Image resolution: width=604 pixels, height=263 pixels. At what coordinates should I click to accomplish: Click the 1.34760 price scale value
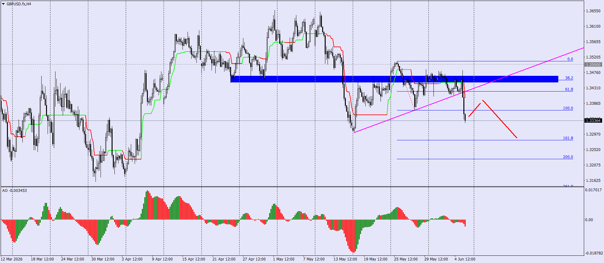pos(593,73)
